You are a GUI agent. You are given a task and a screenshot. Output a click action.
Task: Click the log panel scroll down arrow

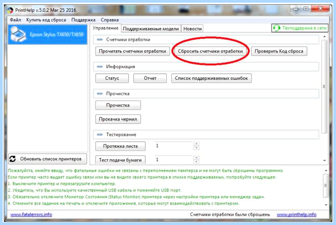tap(326, 205)
